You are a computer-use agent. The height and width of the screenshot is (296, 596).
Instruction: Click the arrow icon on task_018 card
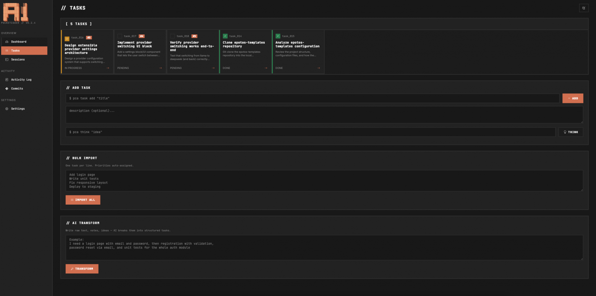pyautogui.click(x=213, y=68)
